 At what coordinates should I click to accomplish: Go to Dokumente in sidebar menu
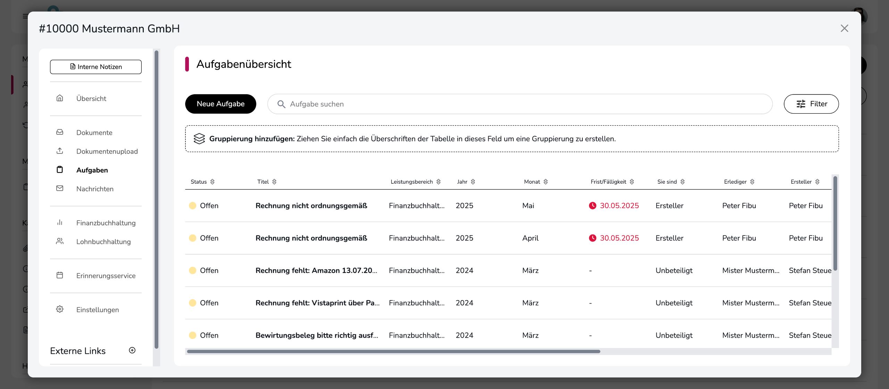pyautogui.click(x=94, y=132)
